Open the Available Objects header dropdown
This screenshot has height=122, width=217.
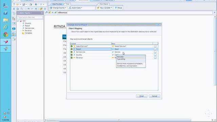[x=31, y=13]
